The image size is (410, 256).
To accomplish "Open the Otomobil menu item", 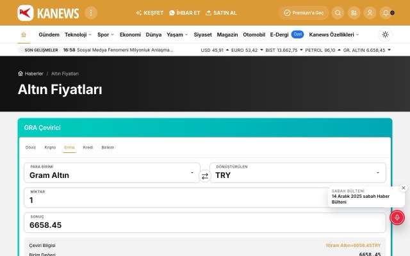I will tap(254, 35).
